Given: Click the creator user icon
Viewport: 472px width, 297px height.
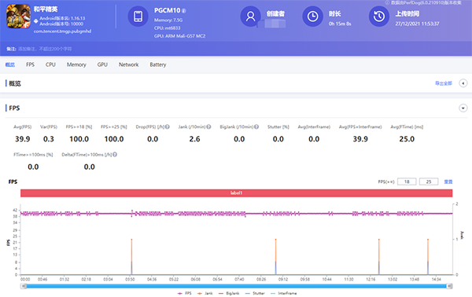Looking at the screenshot, I should click(x=250, y=16).
